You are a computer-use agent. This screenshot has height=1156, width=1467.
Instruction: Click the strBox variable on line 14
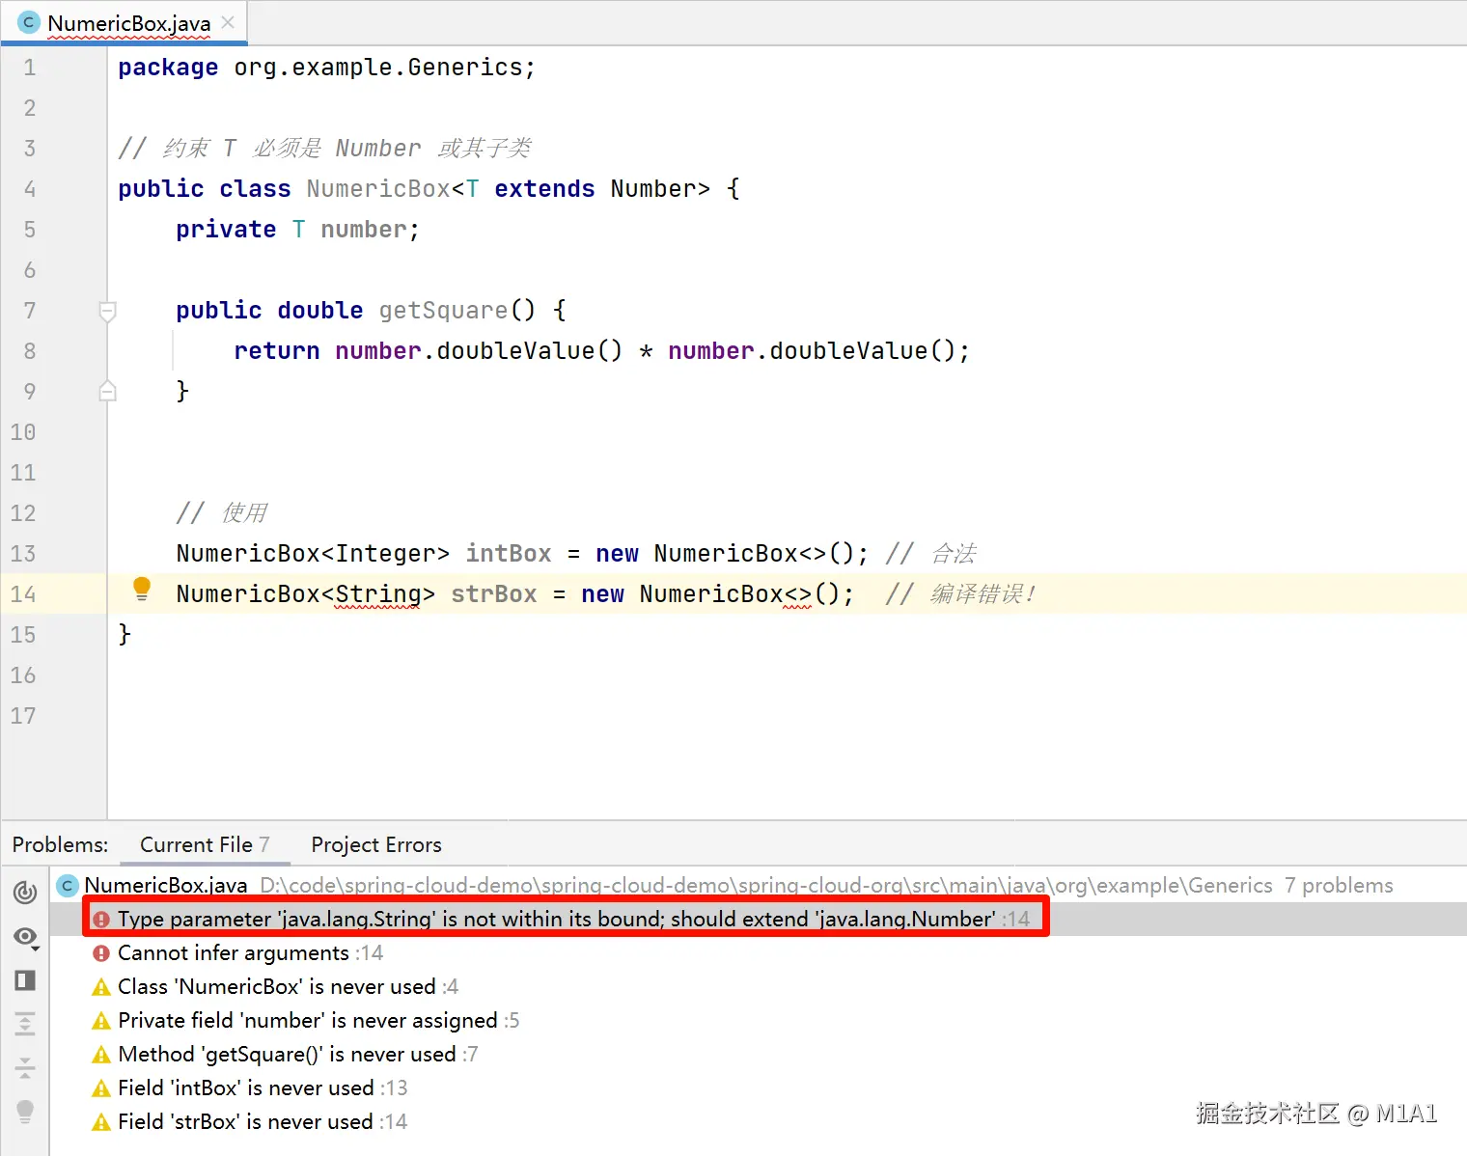[494, 594]
